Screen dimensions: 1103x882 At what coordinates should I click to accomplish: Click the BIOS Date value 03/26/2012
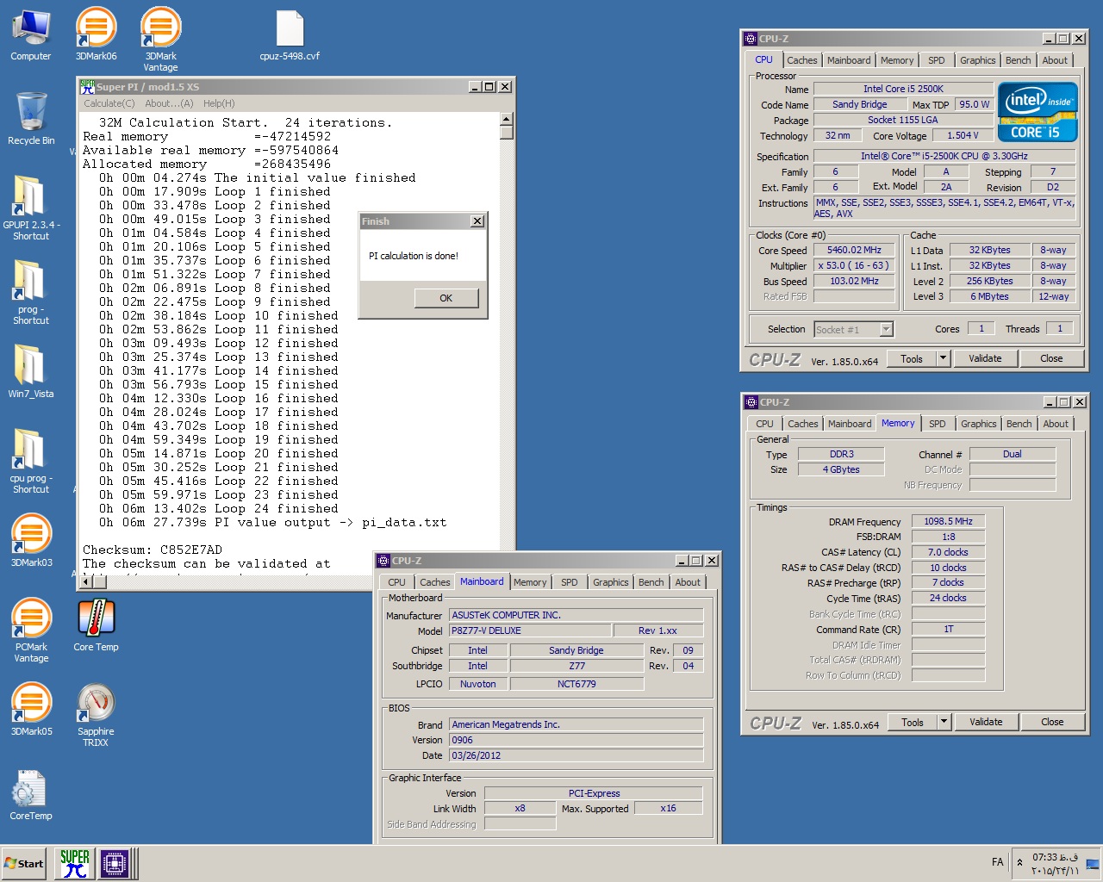coord(576,755)
